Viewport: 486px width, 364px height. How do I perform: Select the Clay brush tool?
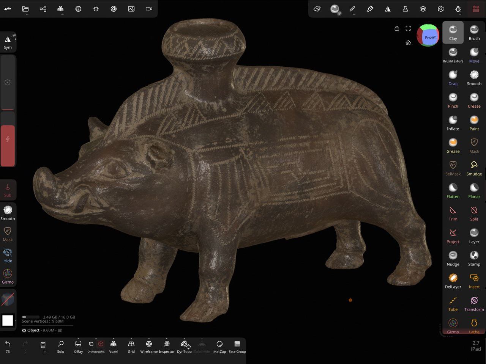453,32
